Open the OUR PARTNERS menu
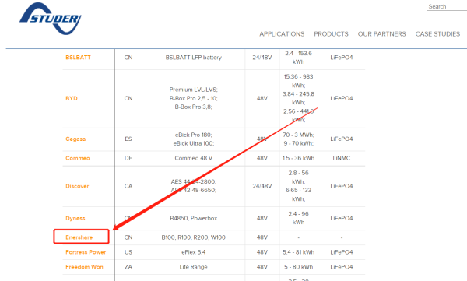This screenshot has width=467, height=281. [382, 34]
